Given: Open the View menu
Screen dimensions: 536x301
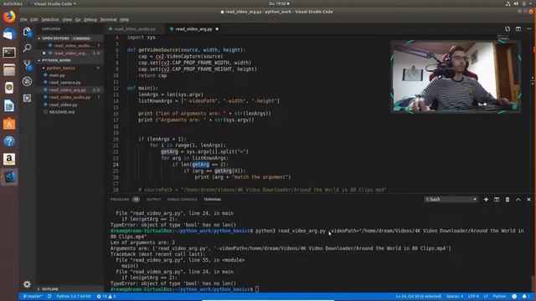Looking at the screenshot, I should (x=67, y=19).
